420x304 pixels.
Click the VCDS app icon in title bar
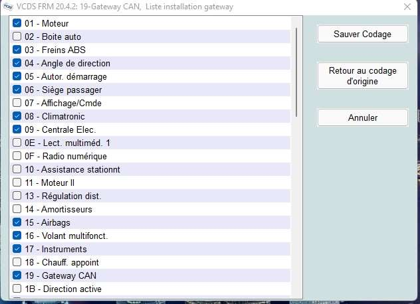[8, 7]
